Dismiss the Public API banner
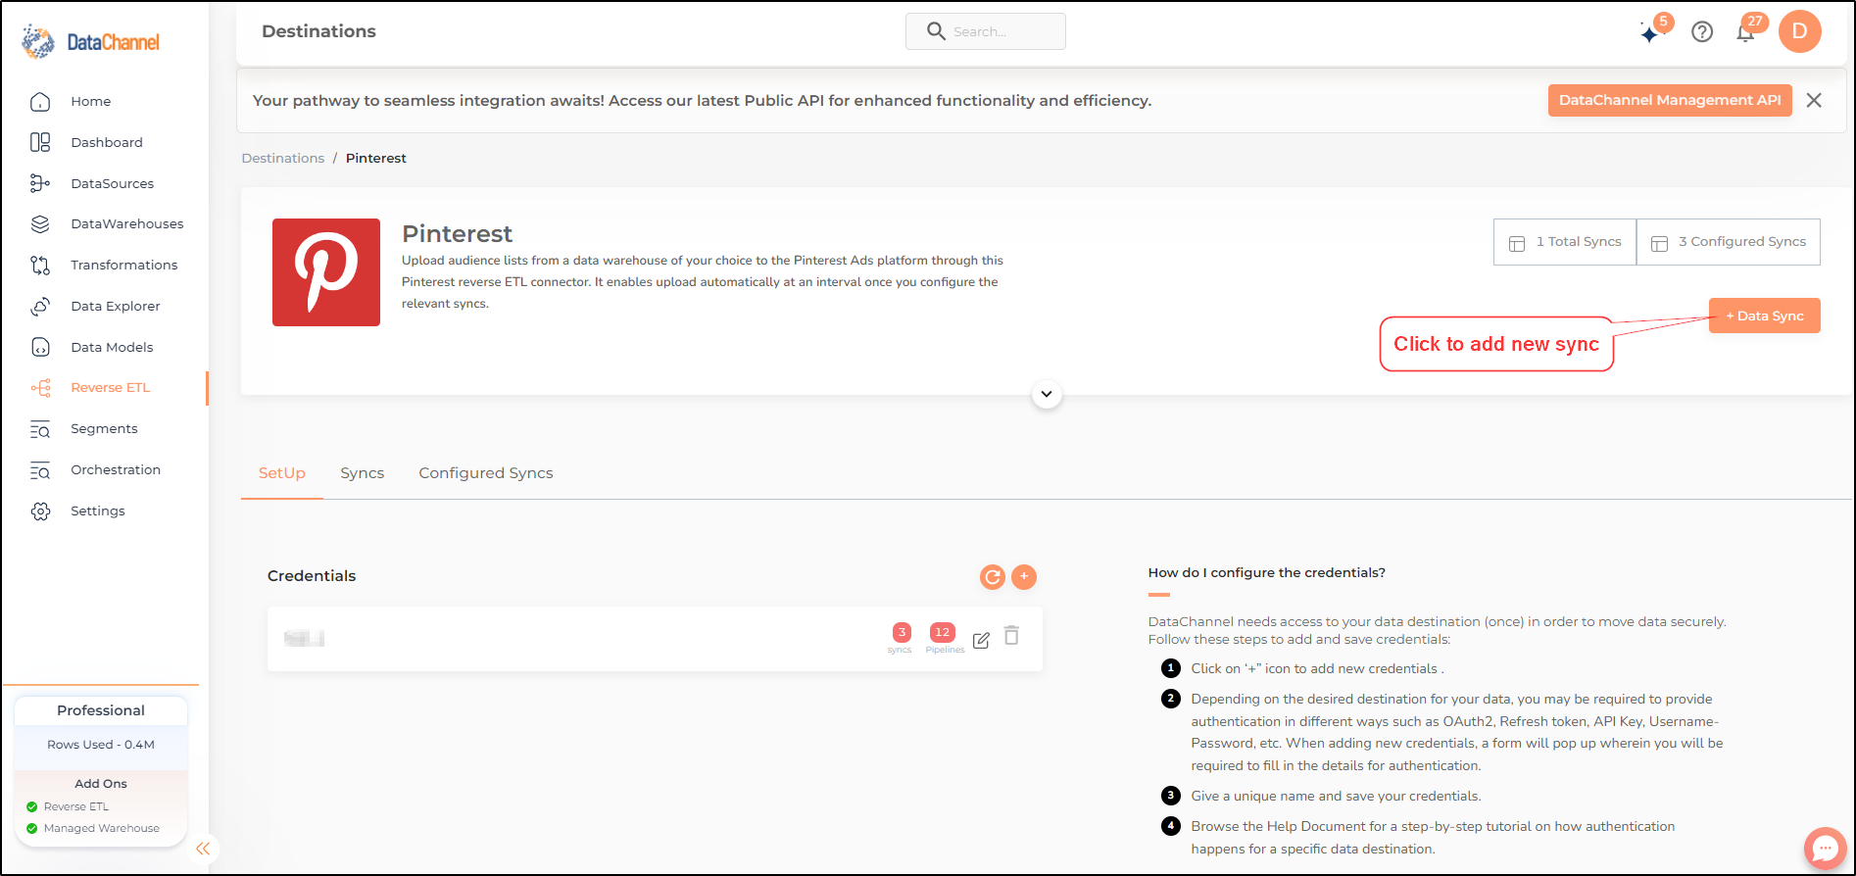The height and width of the screenshot is (876, 1856). tap(1814, 100)
